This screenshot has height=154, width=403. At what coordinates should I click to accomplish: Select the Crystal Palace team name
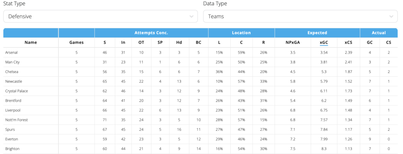[x=16, y=91]
